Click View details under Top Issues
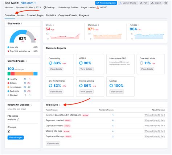 [53, 143]
